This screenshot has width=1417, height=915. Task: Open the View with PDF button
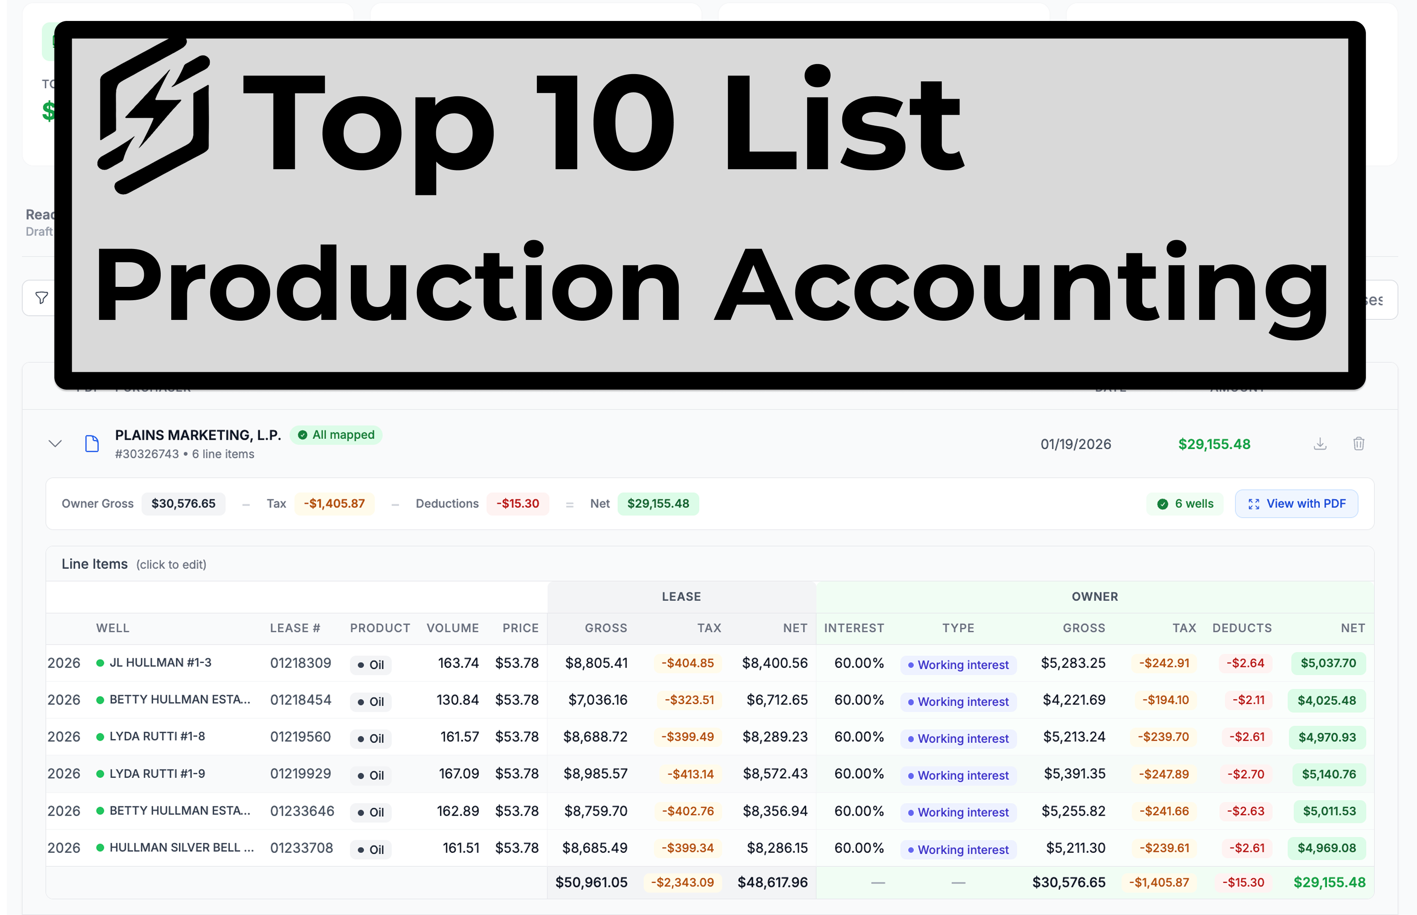[1297, 504]
